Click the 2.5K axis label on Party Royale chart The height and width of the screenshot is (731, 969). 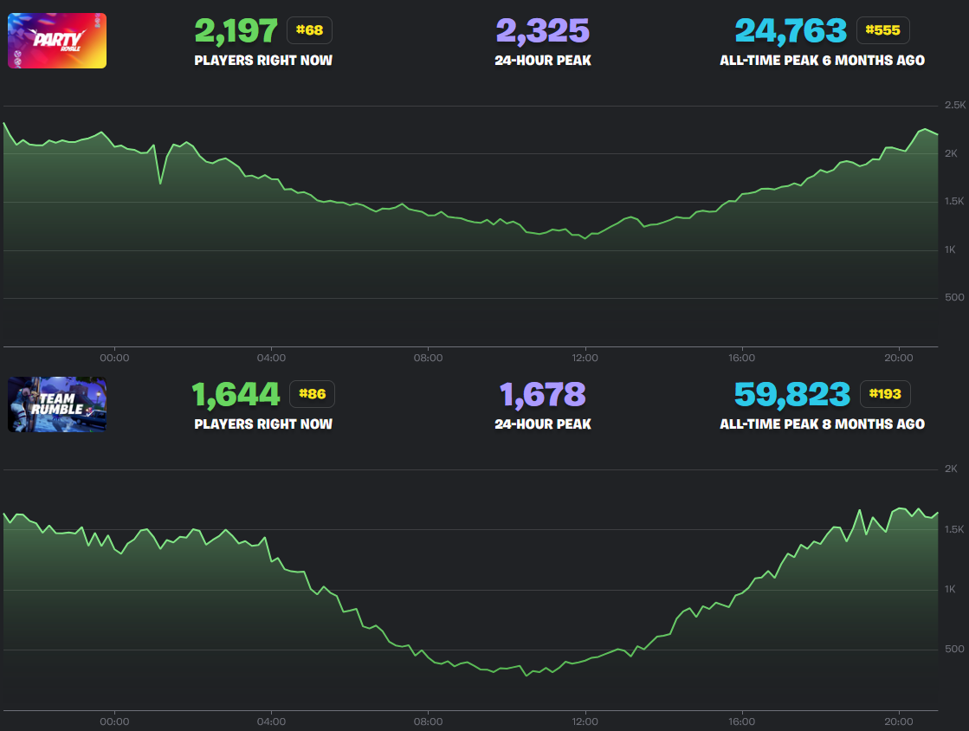click(x=955, y=105)
